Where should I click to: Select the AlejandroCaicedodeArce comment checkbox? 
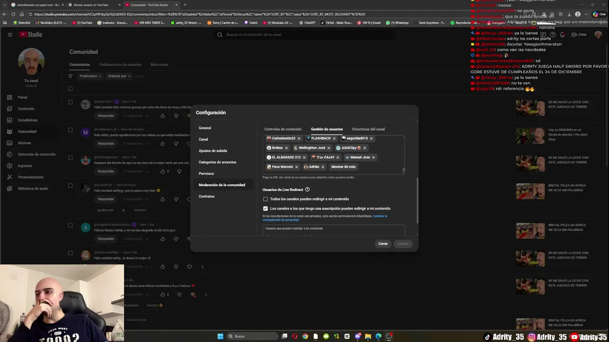70,225
